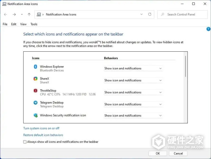Open the Tools menu
This screenshot has width=211, height=159.
(34, 24)
